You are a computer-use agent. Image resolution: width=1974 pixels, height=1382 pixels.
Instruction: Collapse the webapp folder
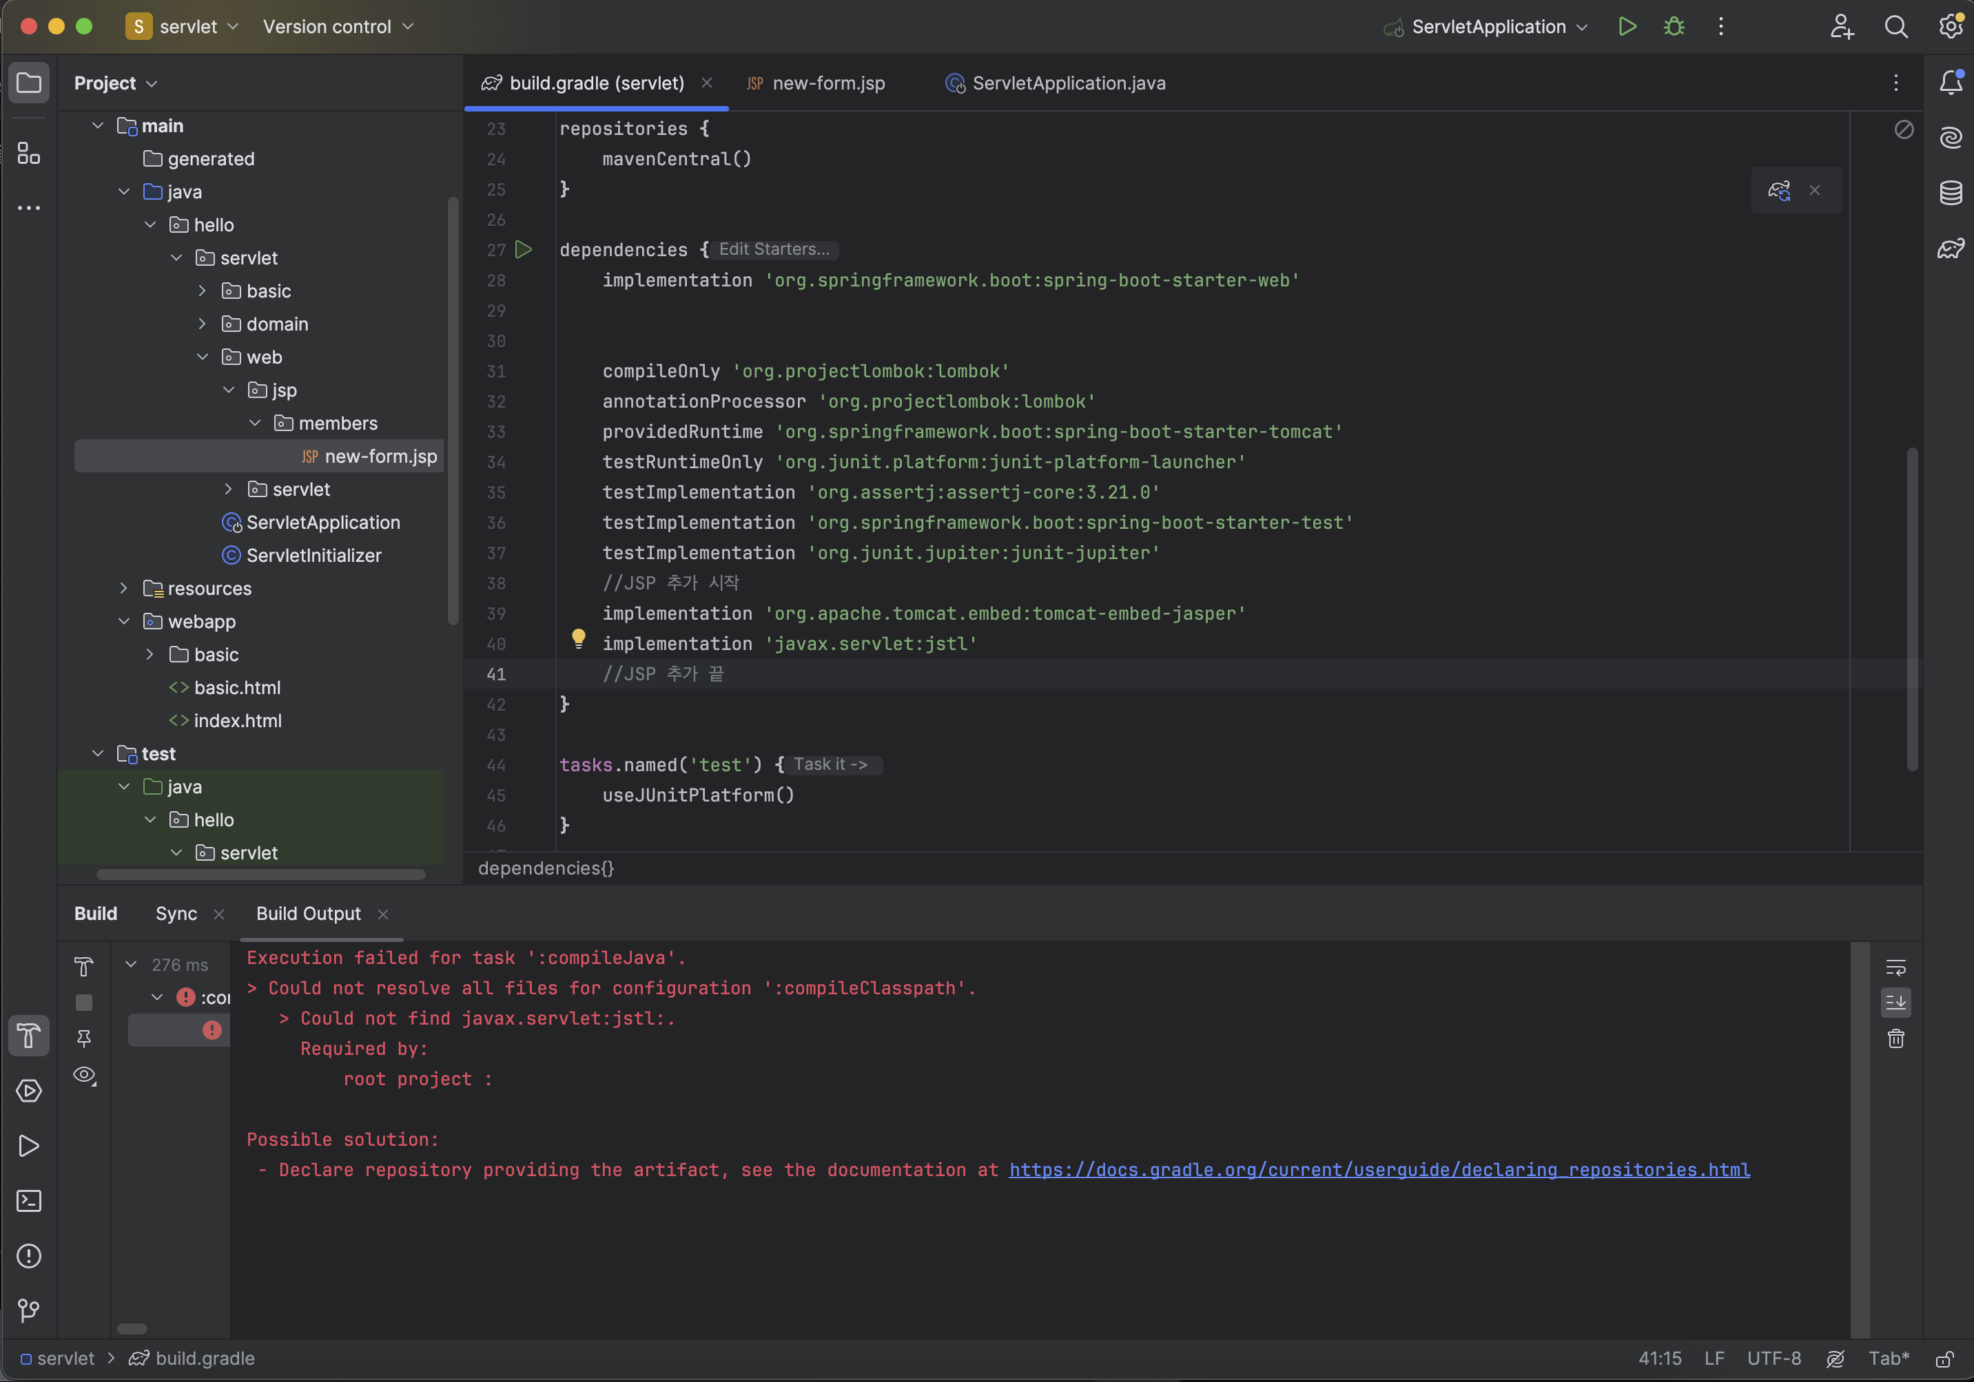(124, 621)
